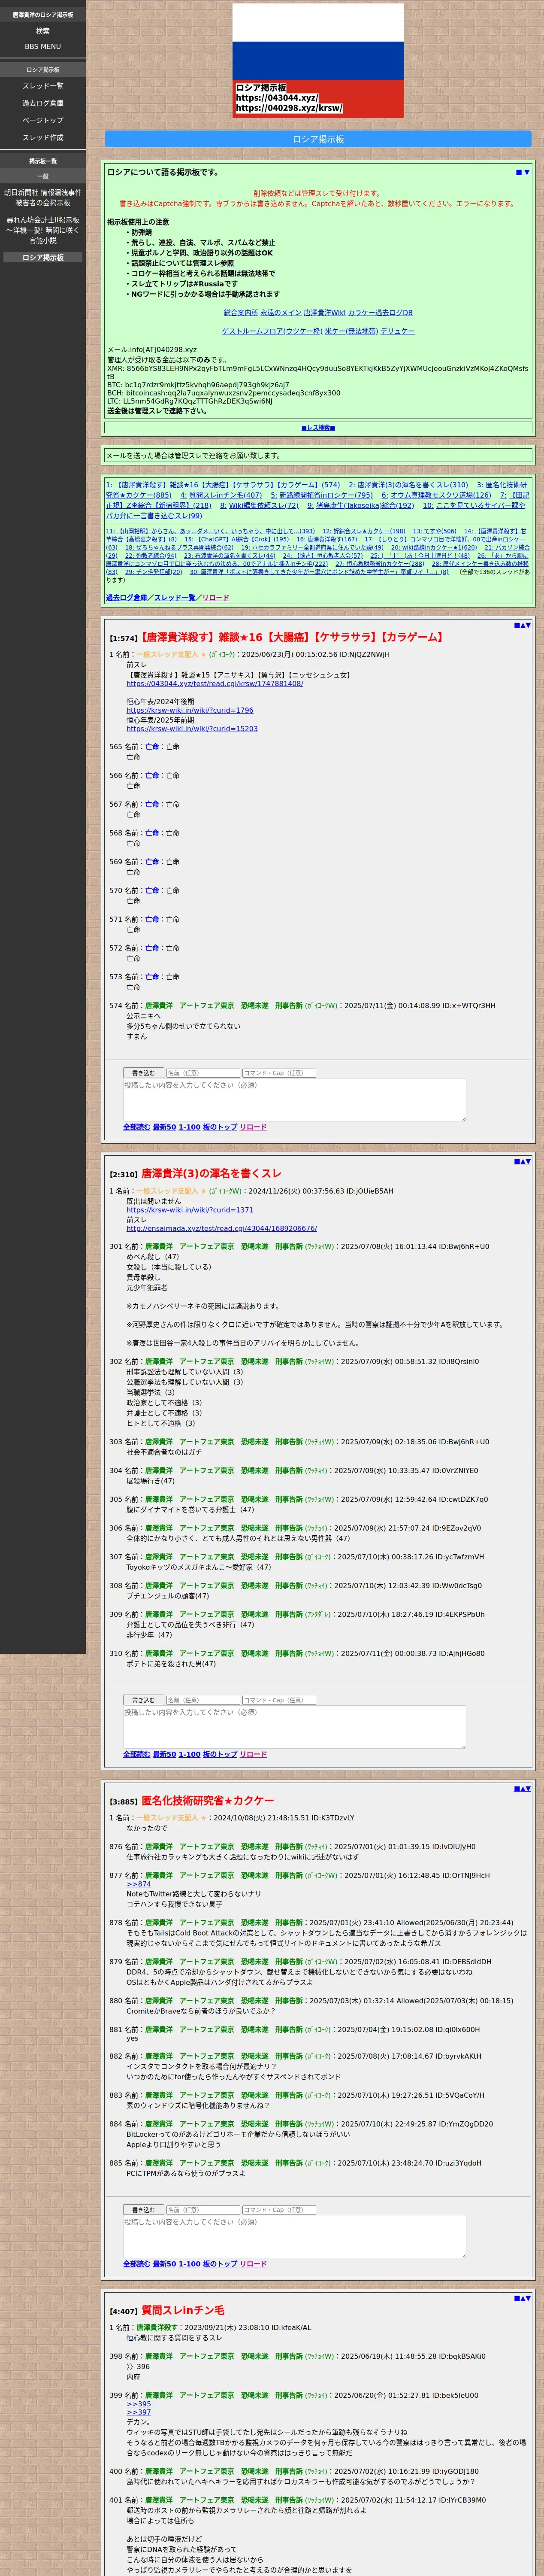544x2576 pixels.
Task: Open thread 24: 【懐古】恒心教老人会(57)
Action: pyautogui.click(x=323, y=556)
